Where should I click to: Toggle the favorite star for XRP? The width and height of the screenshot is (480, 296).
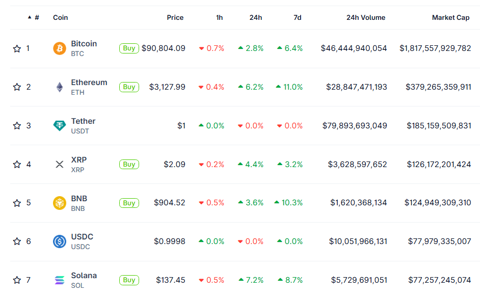tap(17, 165)
